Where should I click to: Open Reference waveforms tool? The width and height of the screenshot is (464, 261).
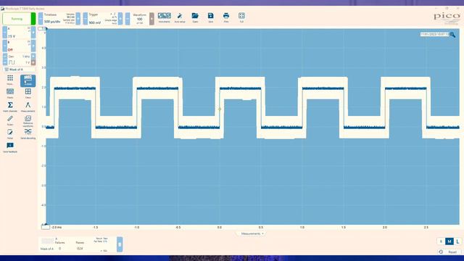[28, 121]
